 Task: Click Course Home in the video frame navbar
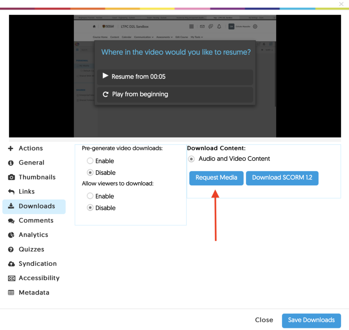100,37
